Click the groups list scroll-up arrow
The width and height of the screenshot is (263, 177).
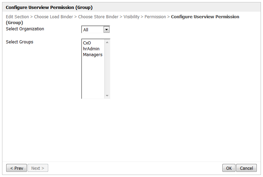pos(107,42)
